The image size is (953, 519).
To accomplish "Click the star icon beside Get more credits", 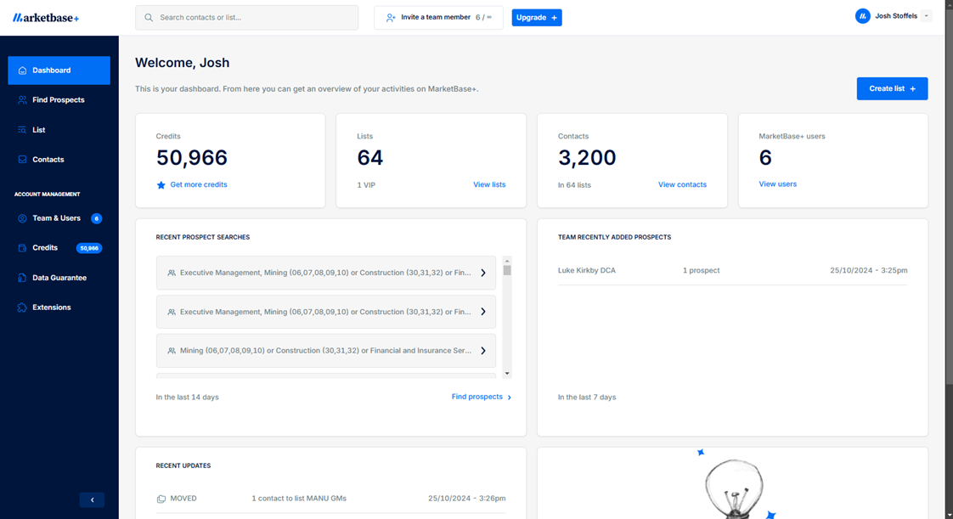I will (x=161, y=184).
